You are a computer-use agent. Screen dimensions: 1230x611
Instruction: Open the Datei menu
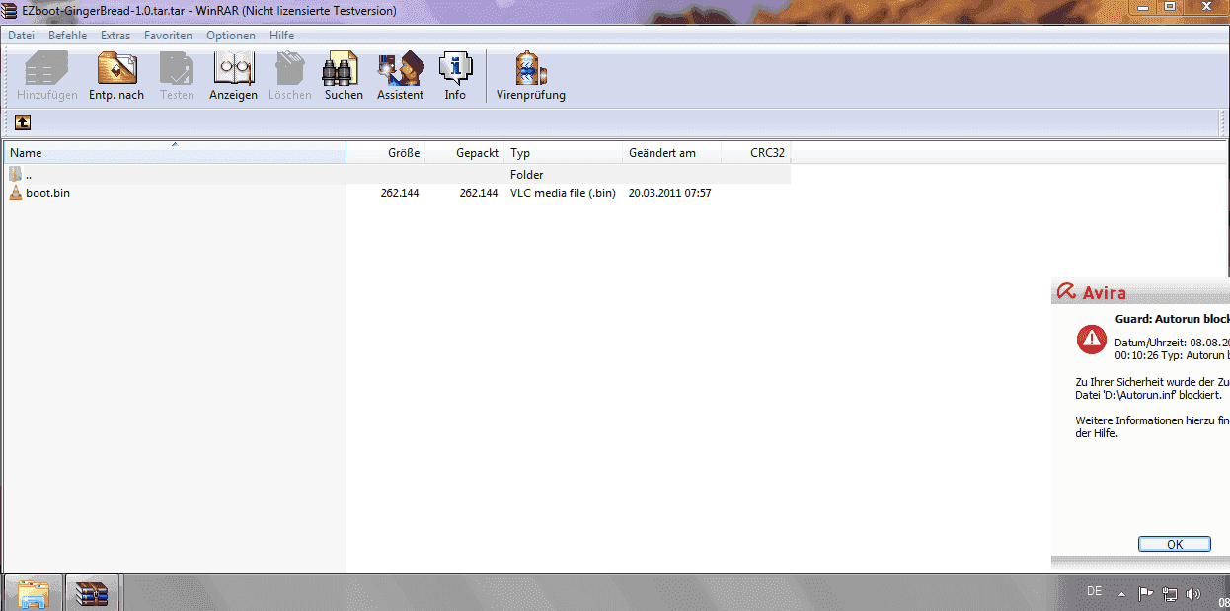point(21,36)
